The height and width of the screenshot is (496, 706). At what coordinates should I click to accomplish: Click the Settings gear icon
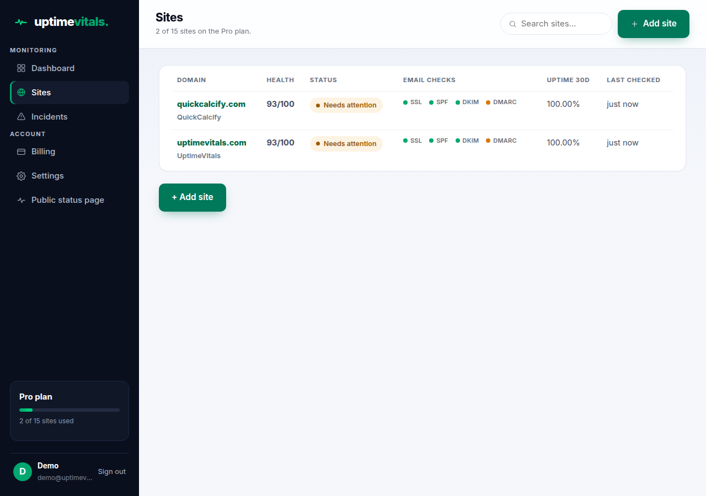22,176
